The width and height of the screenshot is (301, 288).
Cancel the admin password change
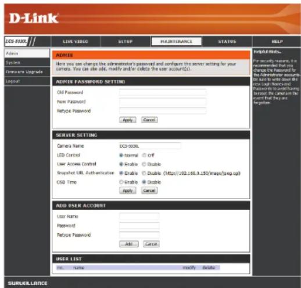pyautogui.click(x=149, y=120)
